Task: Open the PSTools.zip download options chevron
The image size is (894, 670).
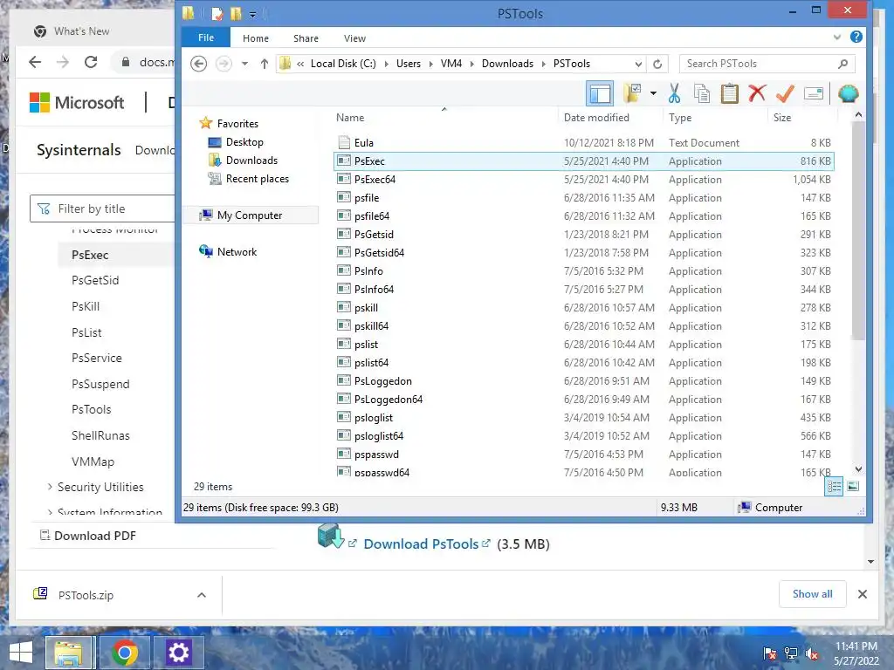Action: pyautogui.click(x=202, y=595)
